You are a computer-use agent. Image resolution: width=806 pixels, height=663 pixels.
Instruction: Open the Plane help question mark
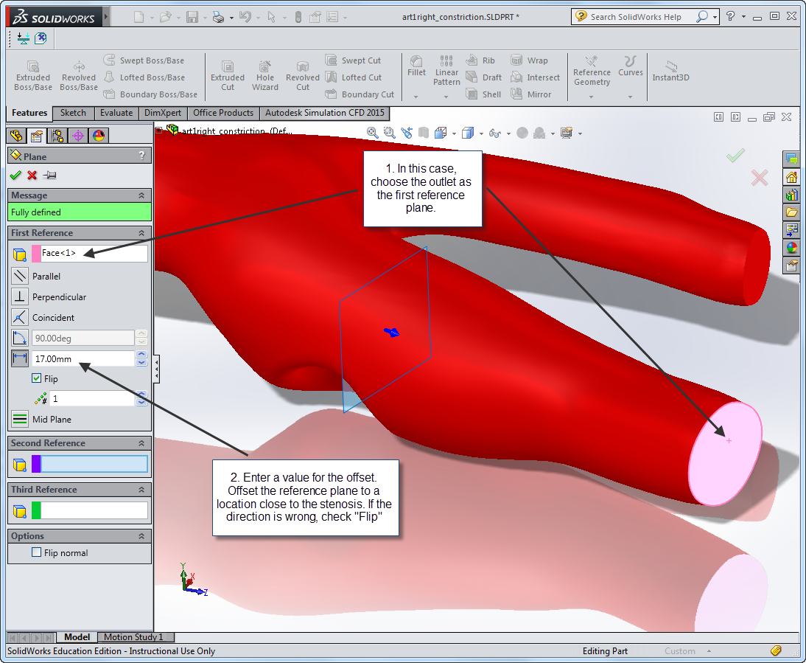(x=142, y=156)
